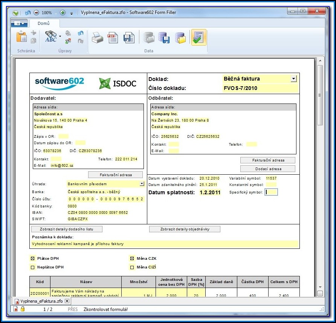Enable the Měna CIZÍ checkbox
Screen dimensions: 336x323
(x=132, y=267)
